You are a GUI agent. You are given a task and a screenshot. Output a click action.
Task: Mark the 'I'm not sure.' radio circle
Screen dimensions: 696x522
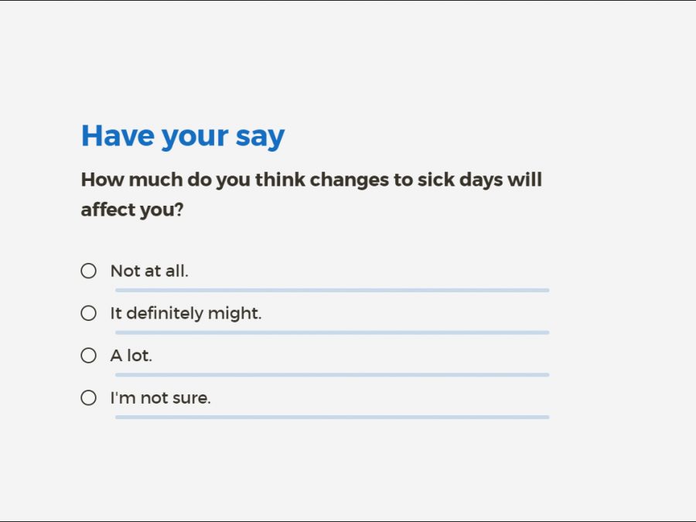(x=89, y=398)
